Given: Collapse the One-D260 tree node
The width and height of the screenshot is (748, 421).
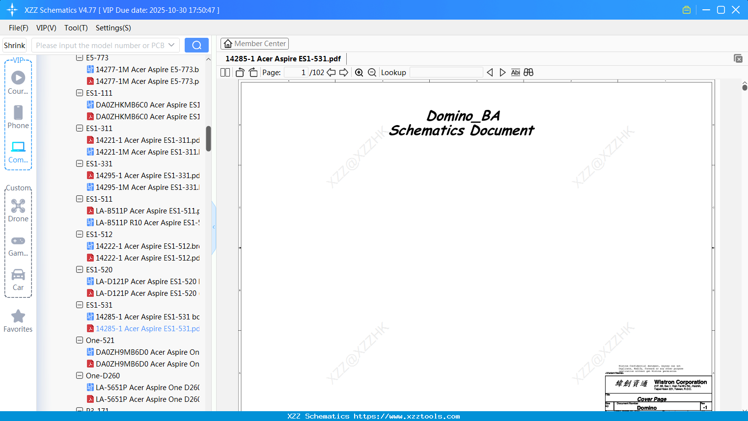Looking at the screenshot, I should click(x=80, y=375).
